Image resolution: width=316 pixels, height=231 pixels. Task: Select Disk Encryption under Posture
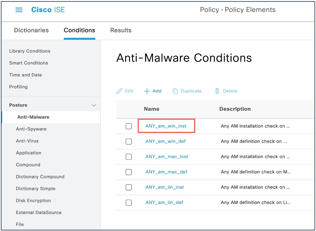[33, 201]
